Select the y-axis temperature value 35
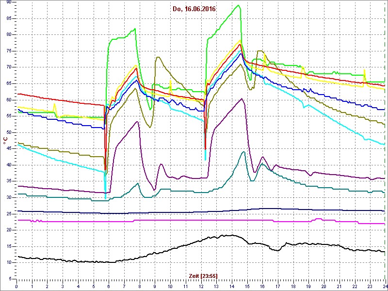The width and height of the screenshot is (388, 291). [9, 181]
